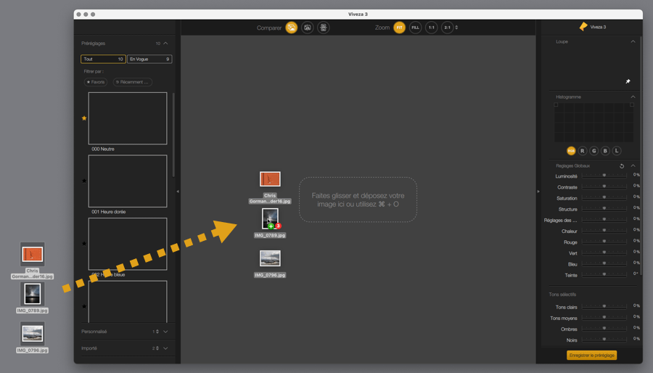
Task: Show G histogram channel
Action: pos(594,151)
